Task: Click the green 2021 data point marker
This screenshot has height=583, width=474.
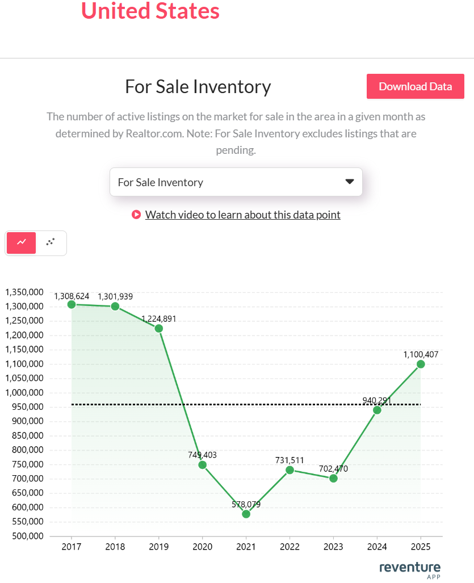Action: coord(246,514)
